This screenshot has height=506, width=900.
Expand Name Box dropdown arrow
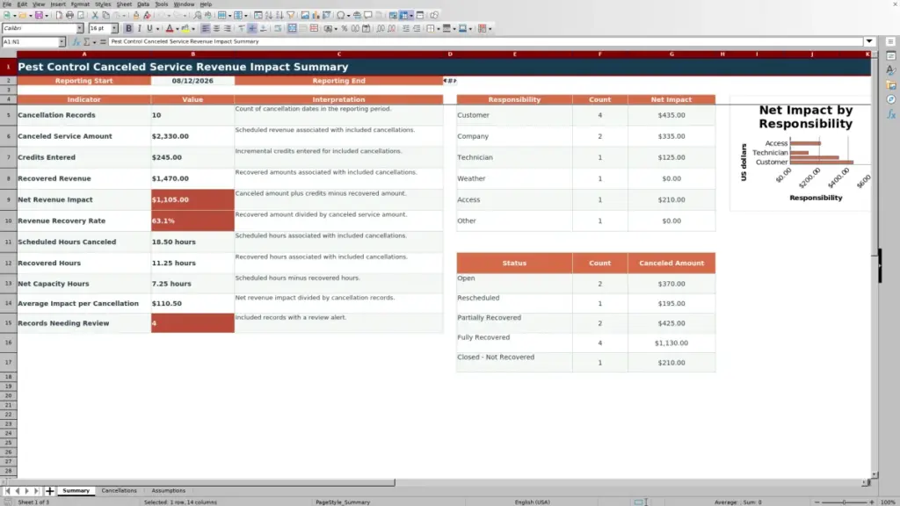click(x=62, y=42)
